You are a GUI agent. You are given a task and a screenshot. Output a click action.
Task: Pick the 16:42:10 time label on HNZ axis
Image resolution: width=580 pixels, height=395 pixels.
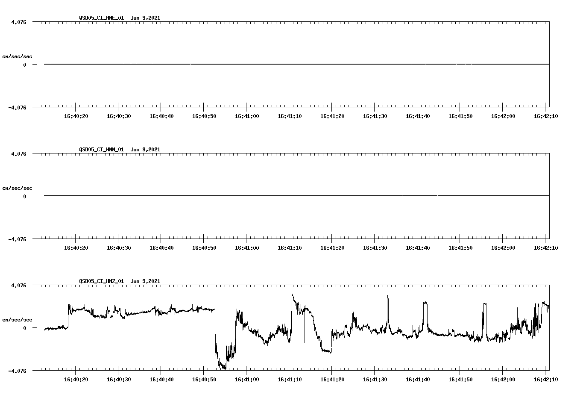(x=546, y=380)
